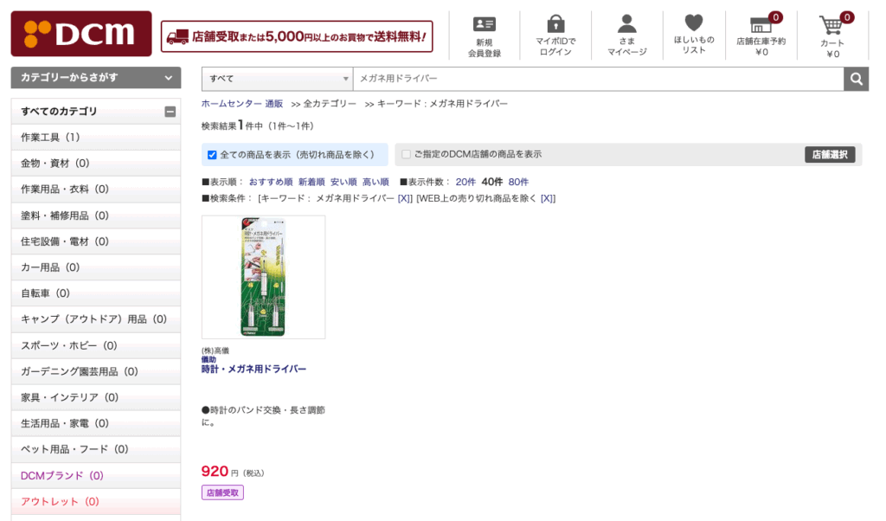Sort results by 安い順

[x=343, y=182]
